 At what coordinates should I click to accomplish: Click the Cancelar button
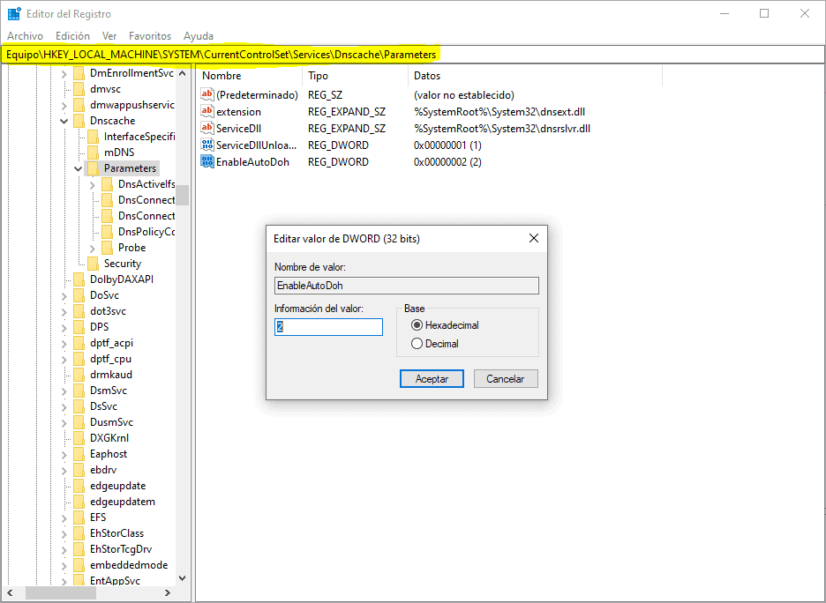tap(505, 379)
